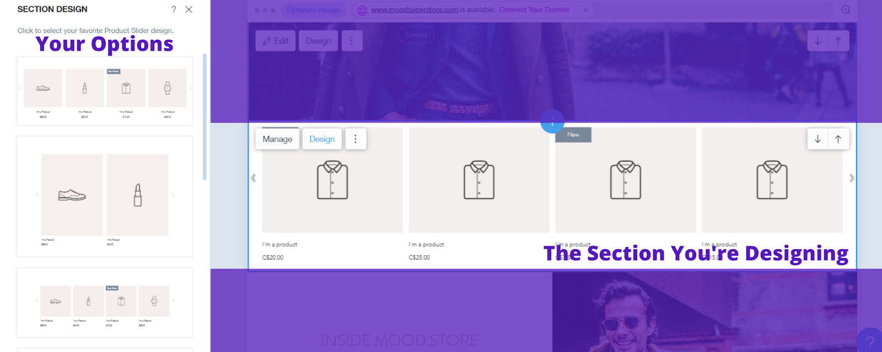The image size is (882, 352).
Task: Open the www.moodsuperstore.com domain link
Action: (415, 10)
